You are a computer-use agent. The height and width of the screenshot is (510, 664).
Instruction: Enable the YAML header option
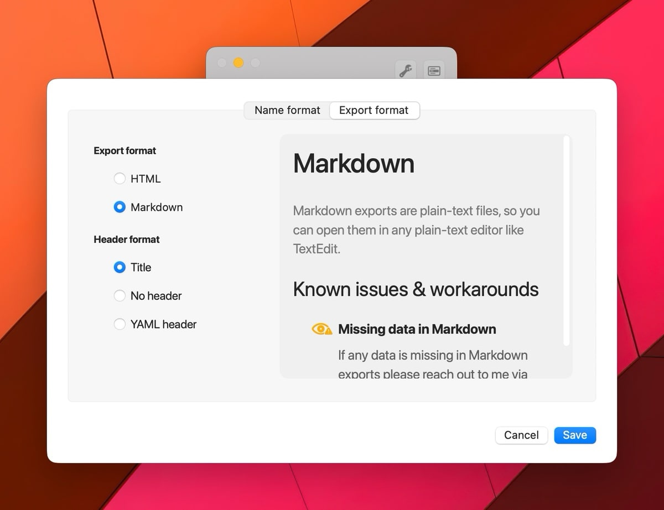(x=120, y=324)
